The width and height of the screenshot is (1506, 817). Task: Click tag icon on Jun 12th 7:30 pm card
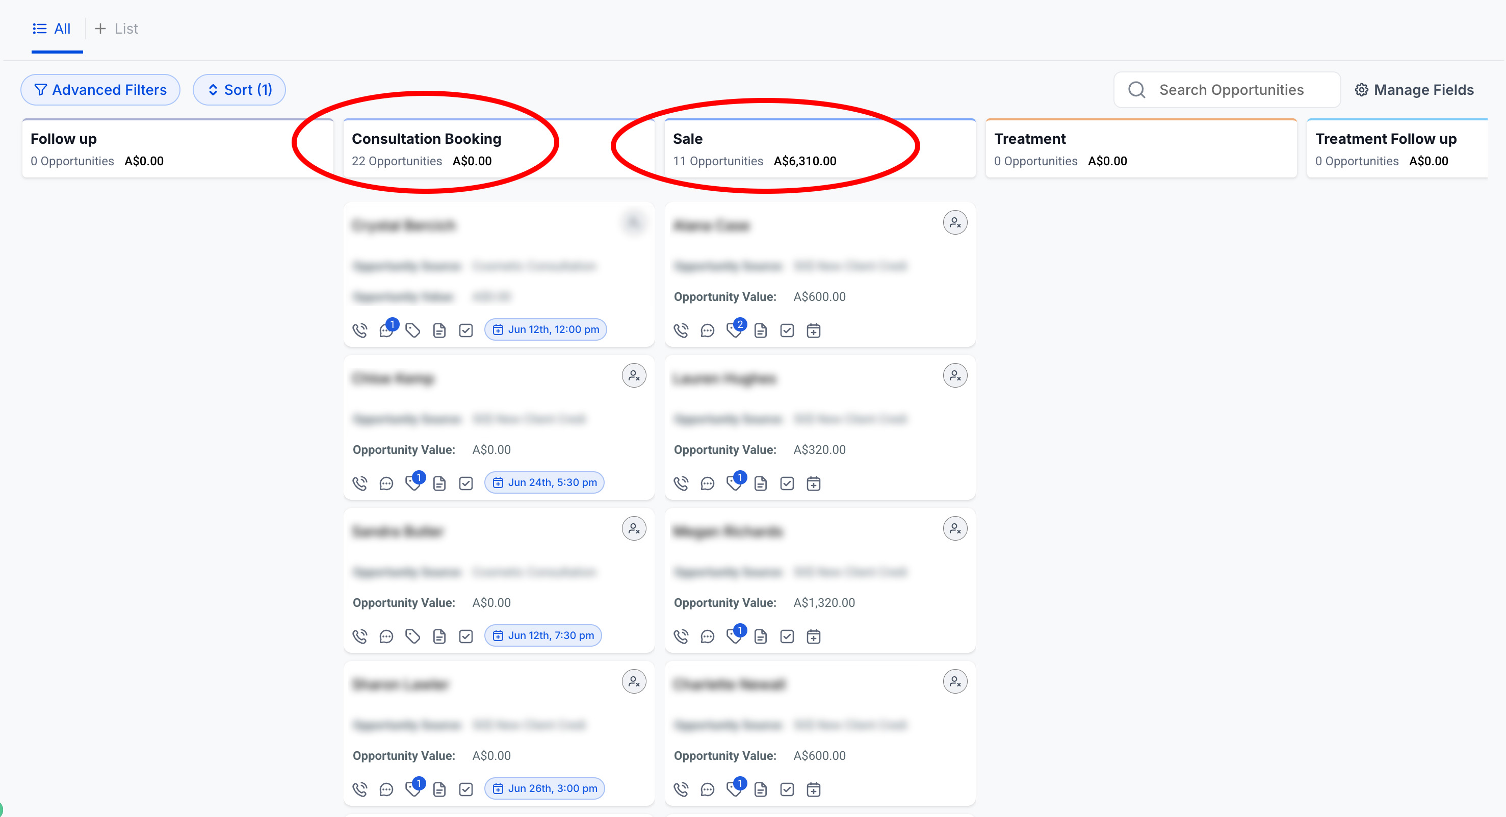point(413,636)
